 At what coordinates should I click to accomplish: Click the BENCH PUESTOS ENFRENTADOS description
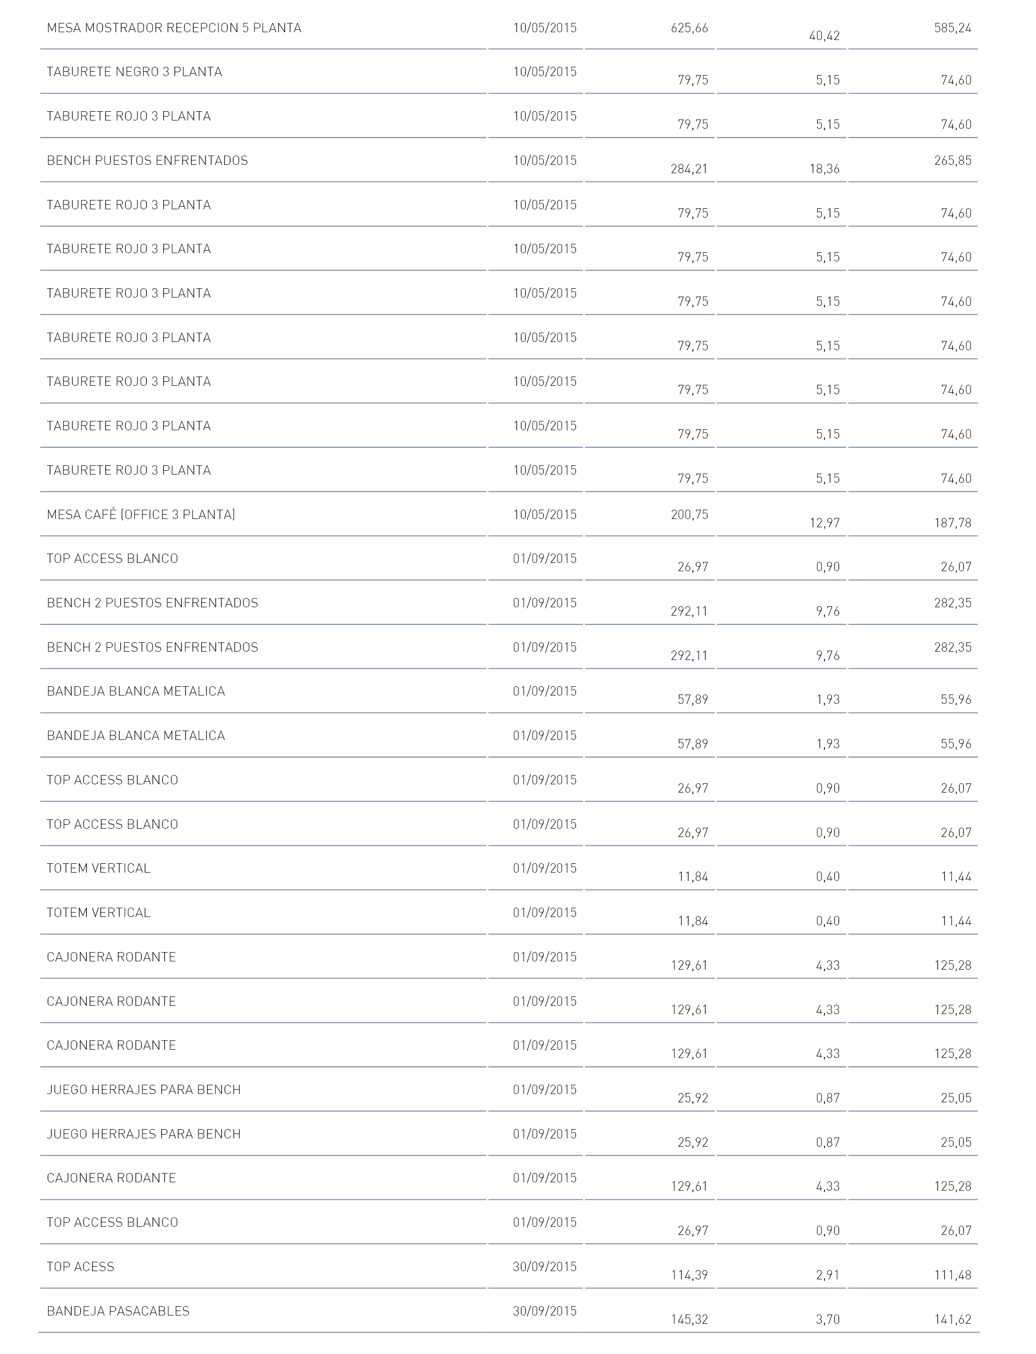(147, 161)
